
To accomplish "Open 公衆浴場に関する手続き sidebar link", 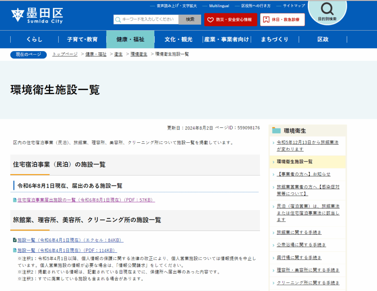I will coord(301,245).
